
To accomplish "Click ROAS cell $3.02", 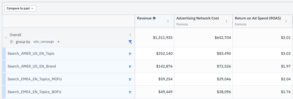I will pyautogui.click(x=286, y=53).
